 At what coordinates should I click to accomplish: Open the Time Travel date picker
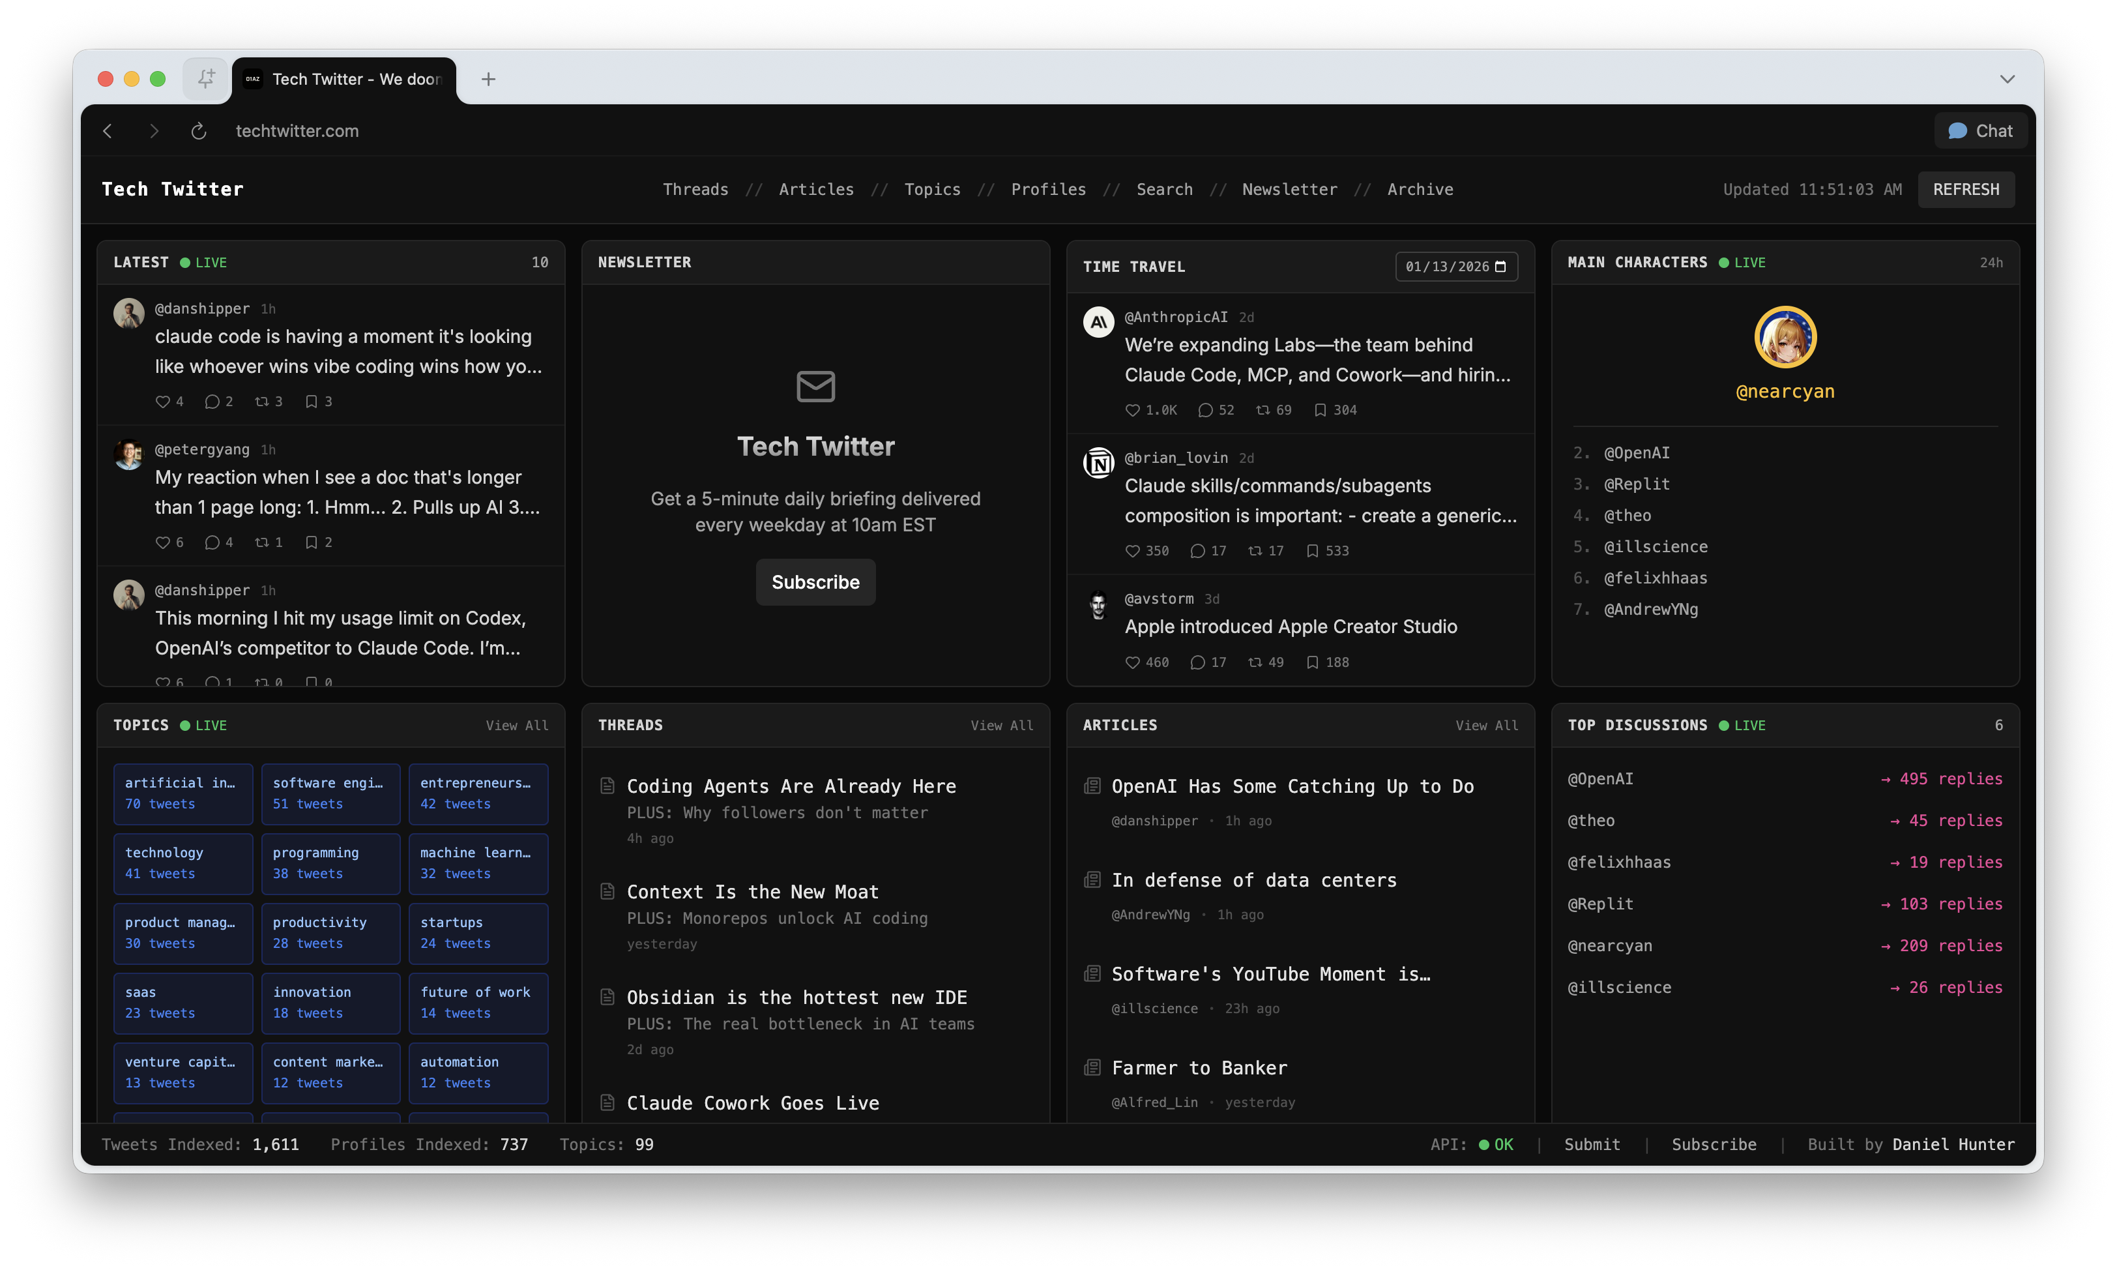pos(1500,267)
